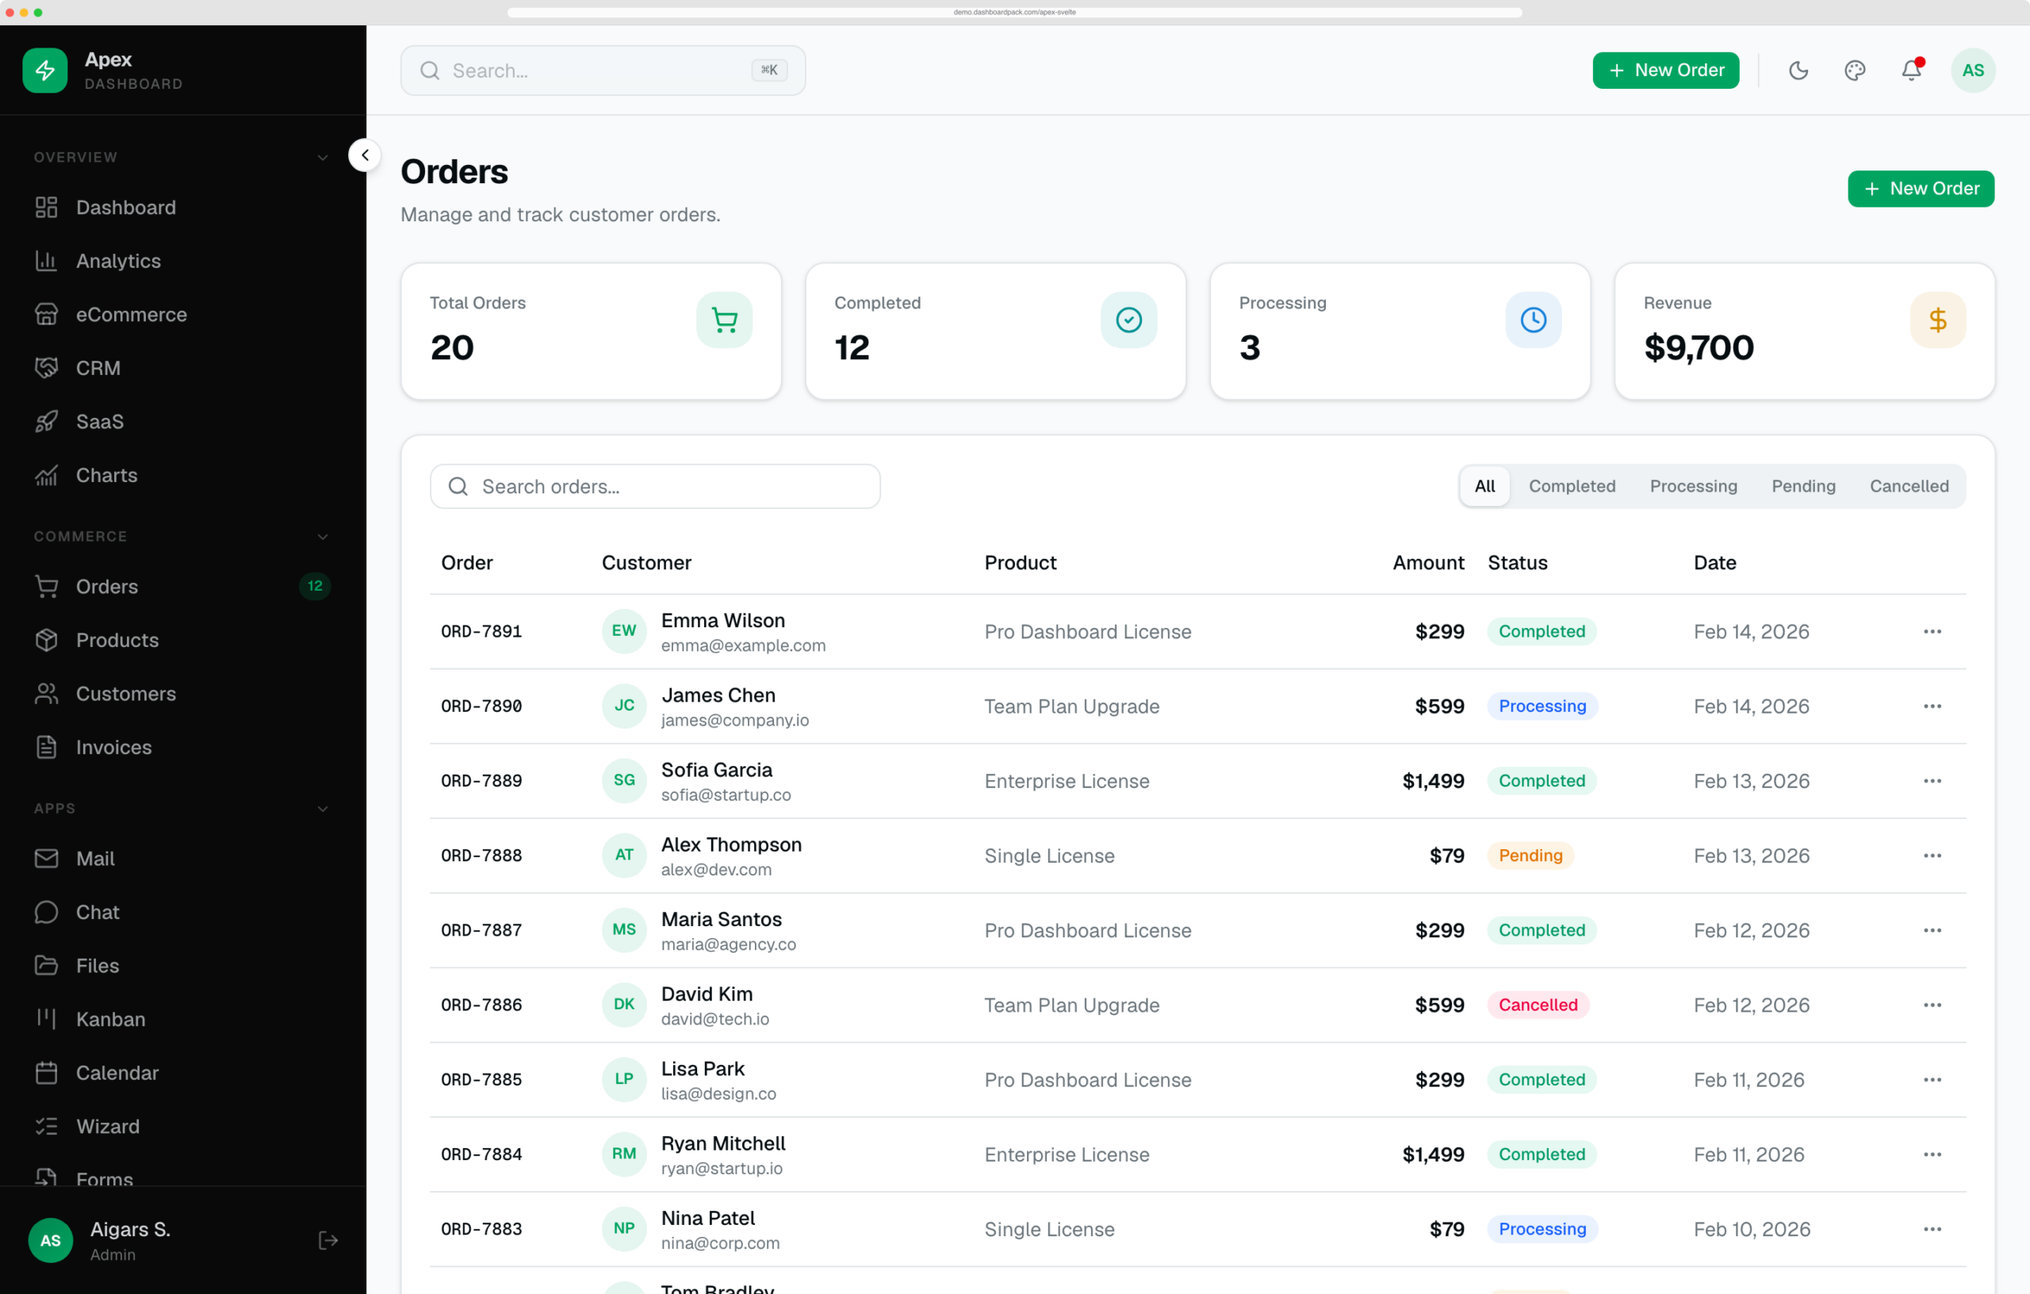Screen dimensions: 2030x1294
Task: Open Dashboard in the sidebar
Action: 183,208
